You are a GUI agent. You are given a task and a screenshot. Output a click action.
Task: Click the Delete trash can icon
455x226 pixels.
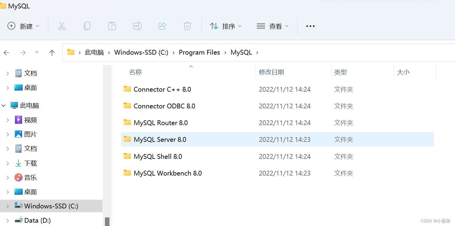pyautogui.click(x=187, y=26)
